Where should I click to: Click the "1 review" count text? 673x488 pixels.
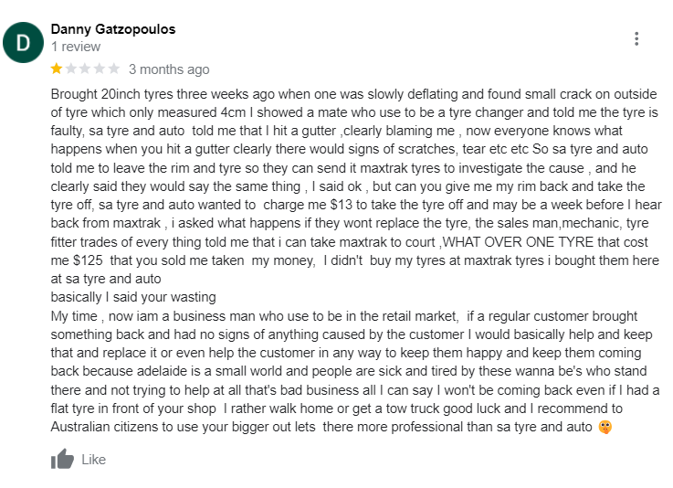coord(76,46)
